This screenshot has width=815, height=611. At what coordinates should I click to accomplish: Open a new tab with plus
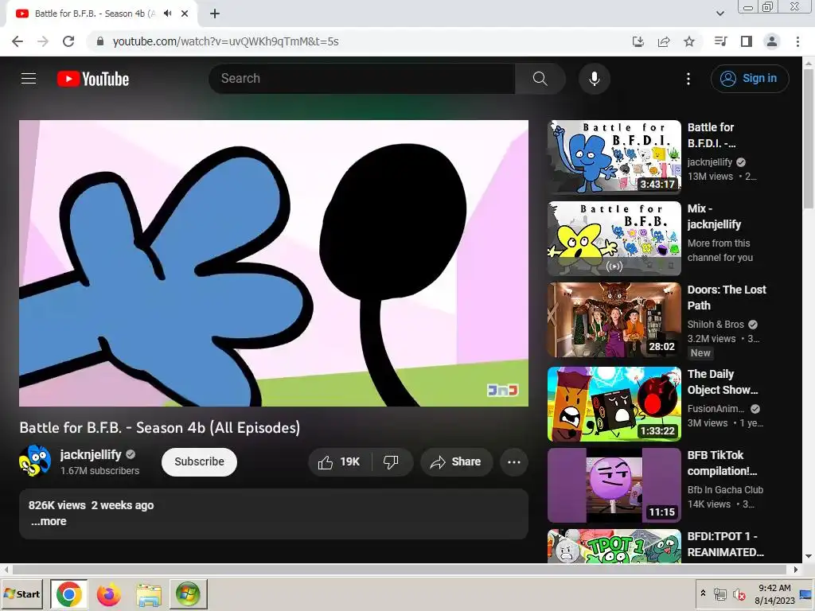point(215,14)
